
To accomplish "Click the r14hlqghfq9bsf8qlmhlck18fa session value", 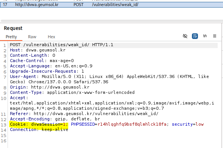I will pos(132,124).
